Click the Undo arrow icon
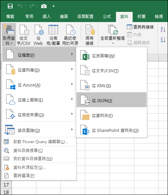168x195 pixels. (20, 6)
